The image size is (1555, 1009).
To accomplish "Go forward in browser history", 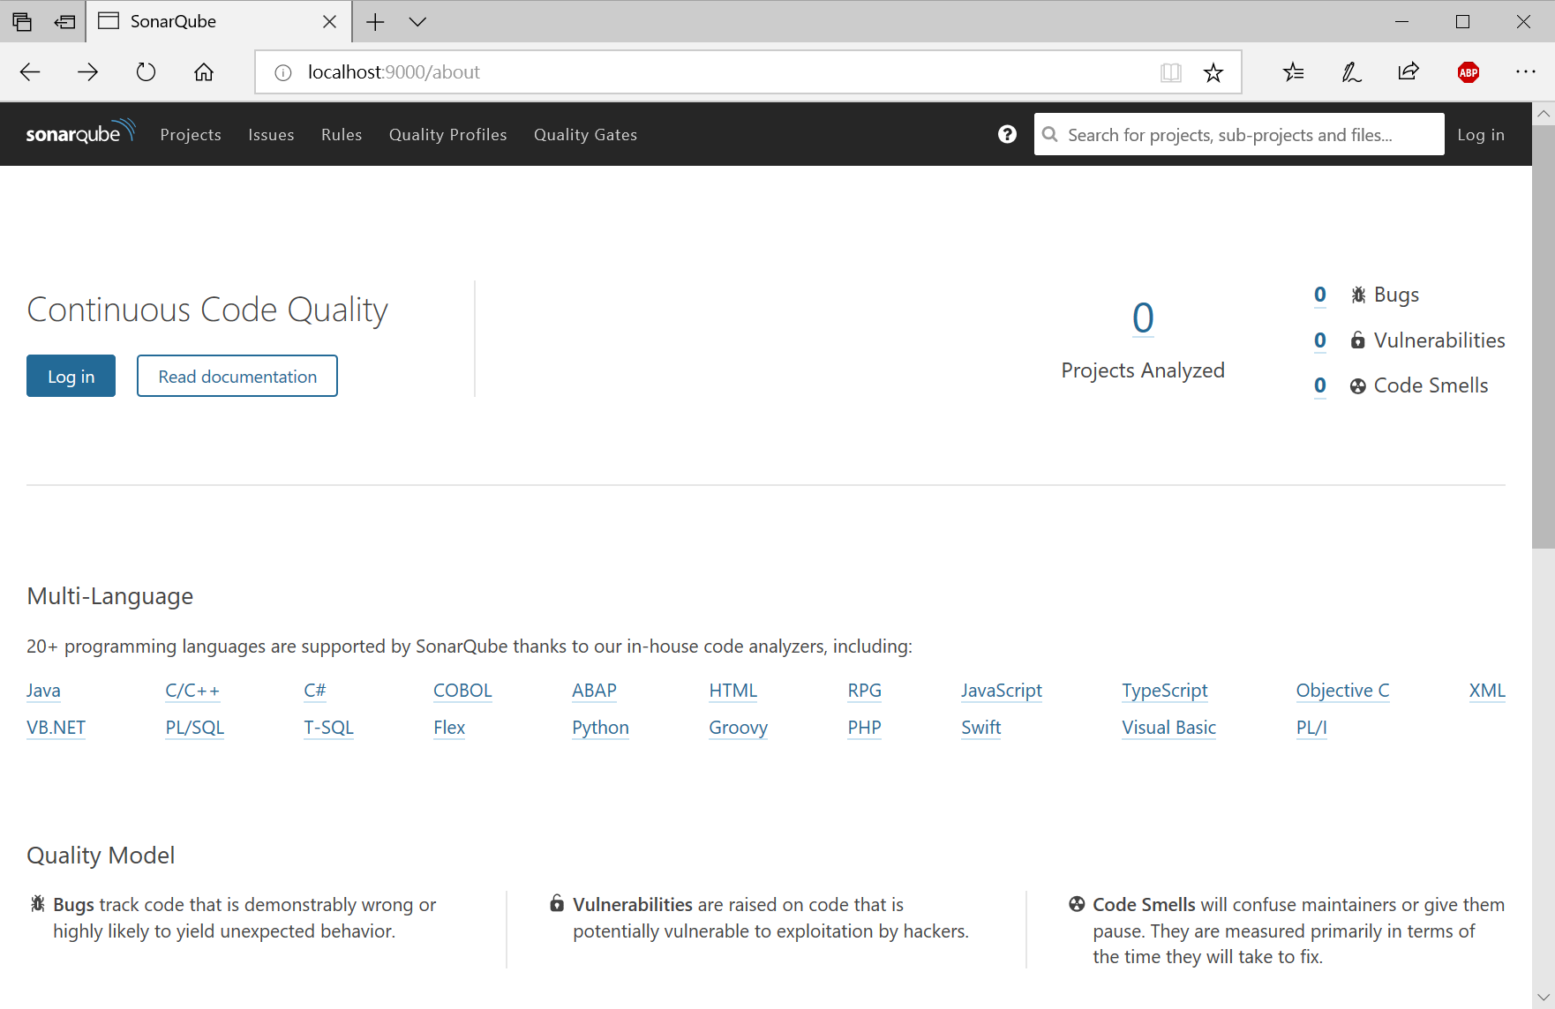I will coord(88,72).
